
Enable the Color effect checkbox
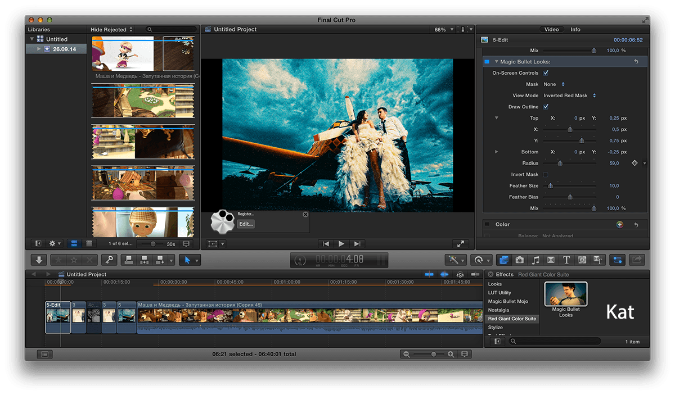tap(487, 224)
